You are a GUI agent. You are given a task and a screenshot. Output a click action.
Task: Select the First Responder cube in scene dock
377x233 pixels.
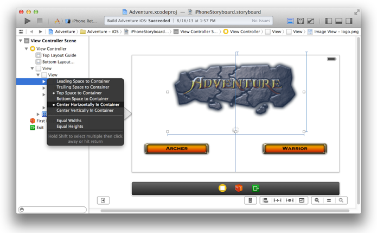pos(239,188)
